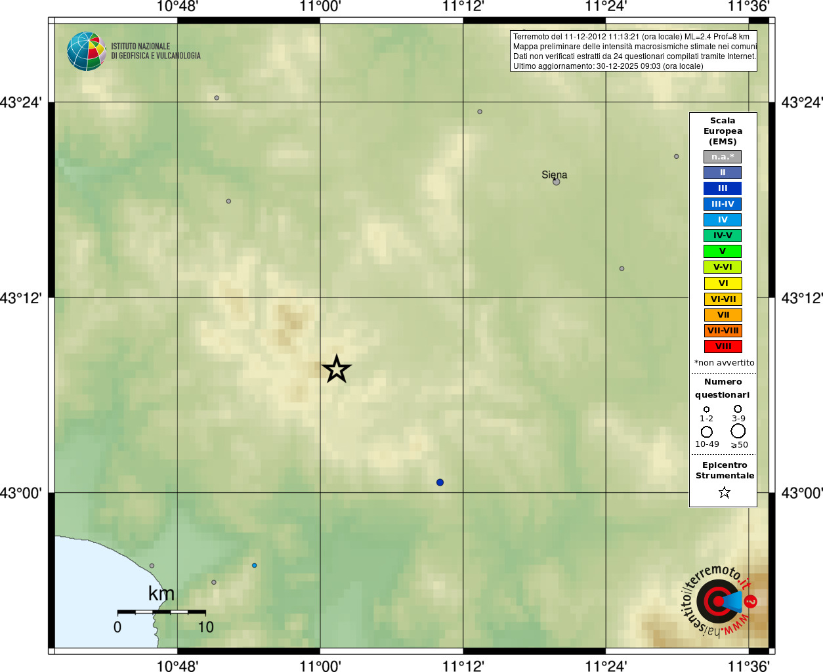Click the Siena city marker
The height and width of the screenshot is (672, 823).
tap(557, 182)
